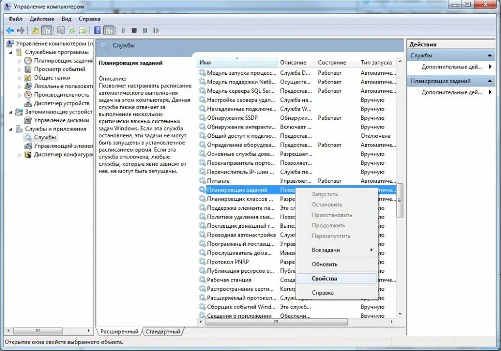The image size is (501, 351).
Task: Choose Справка in the context menu
Action: click(x=337, y=292)
